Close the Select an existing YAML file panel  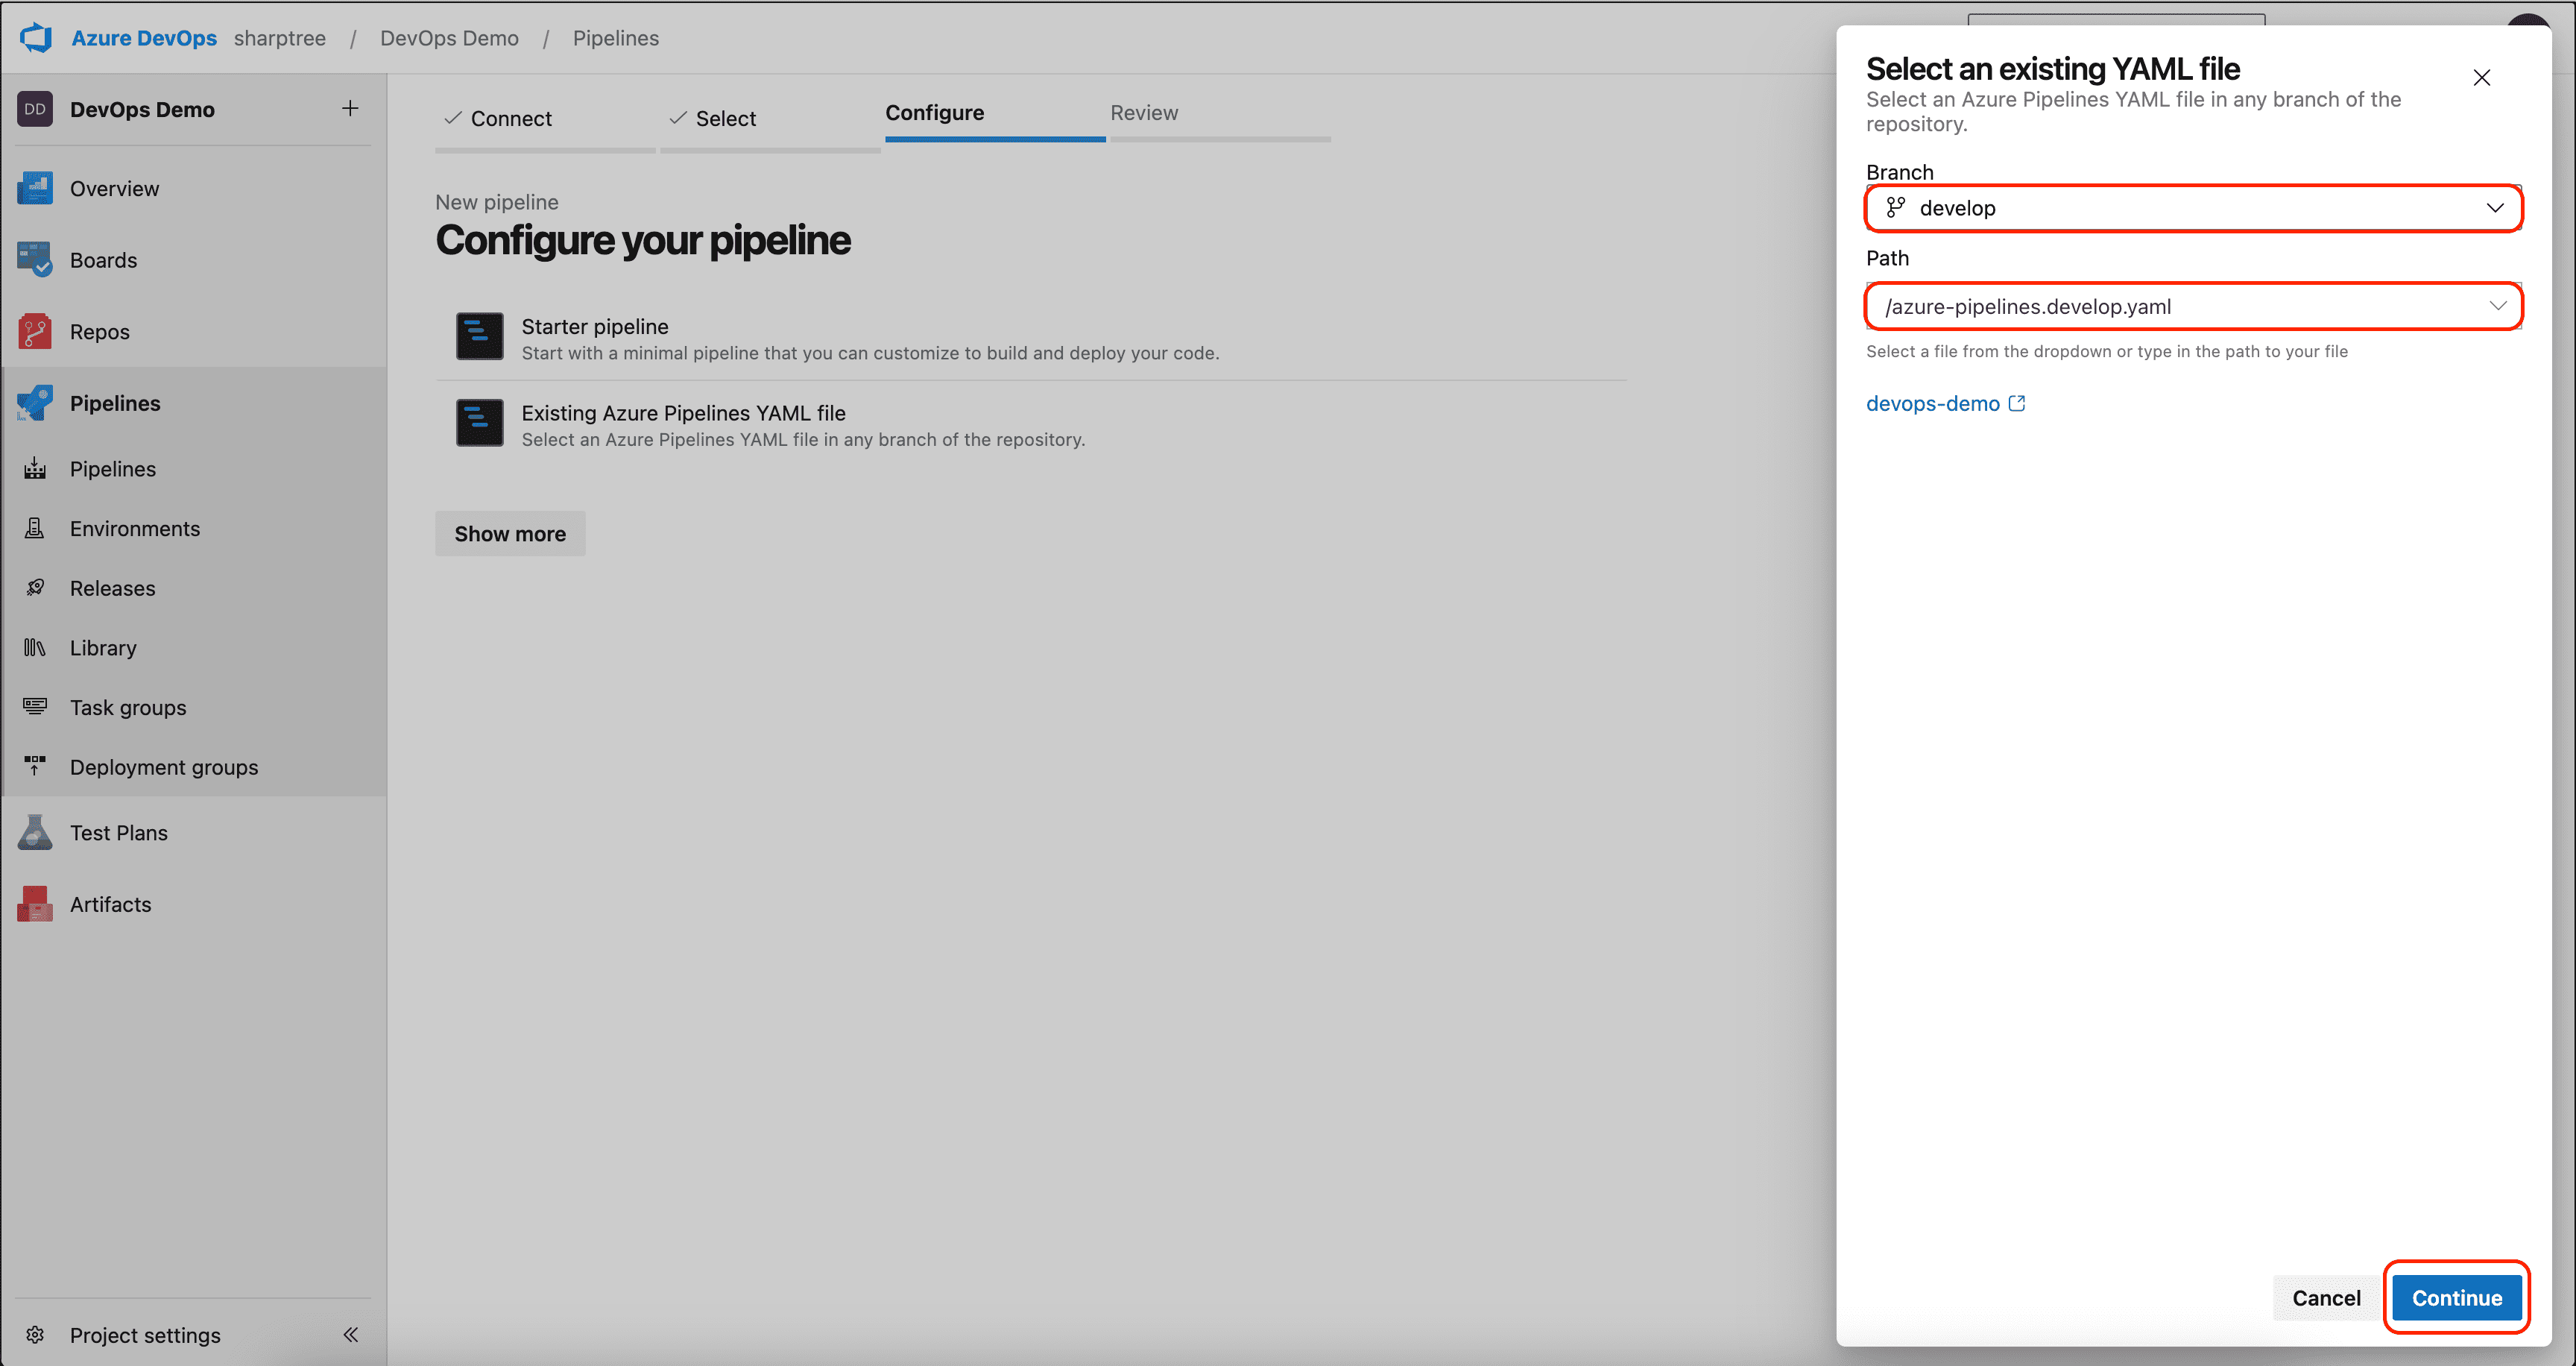pyautogui.click(x=2482, y=78)
